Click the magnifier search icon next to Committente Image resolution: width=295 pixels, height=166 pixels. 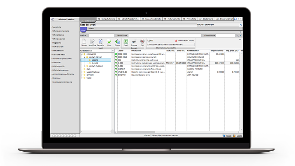point(237,35)
